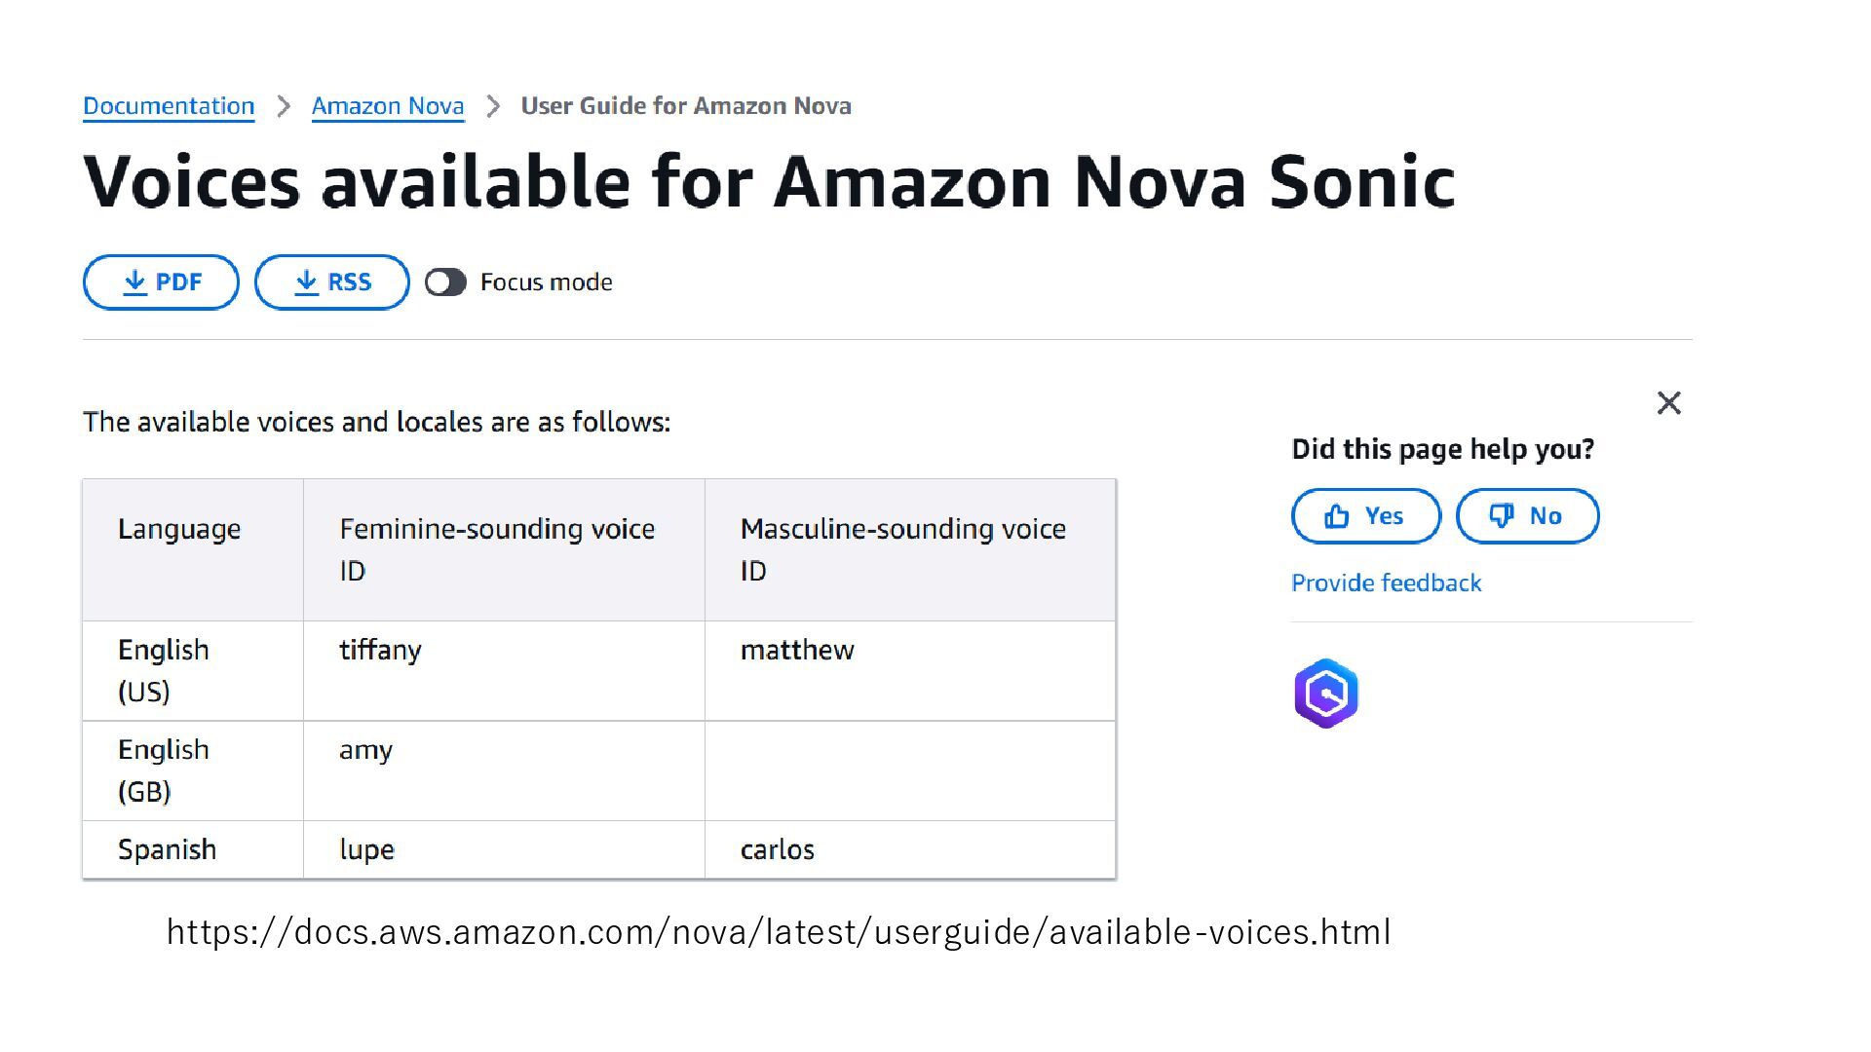This screenshot has height=1052, width=1871.
Task: Click the download arrow icon on RSS
Action: pyautogui.click(x=306, y=282)
